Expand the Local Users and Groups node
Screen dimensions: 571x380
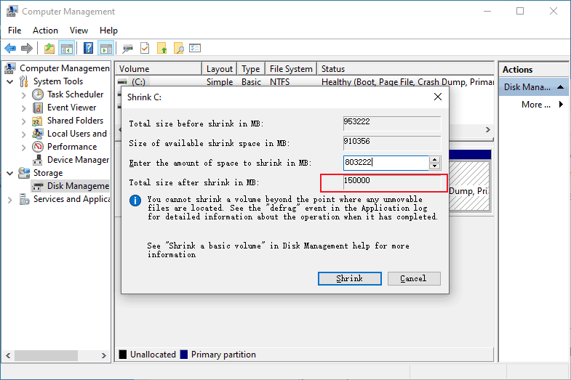(24, 134)
